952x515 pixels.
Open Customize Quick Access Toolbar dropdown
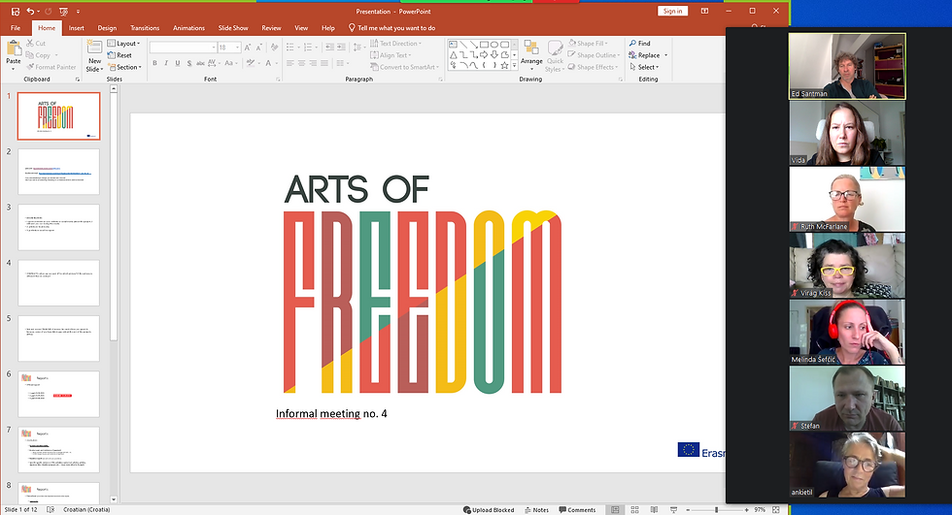click(x=78, y=11)
